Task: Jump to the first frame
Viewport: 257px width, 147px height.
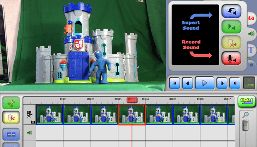Action: 174,83
